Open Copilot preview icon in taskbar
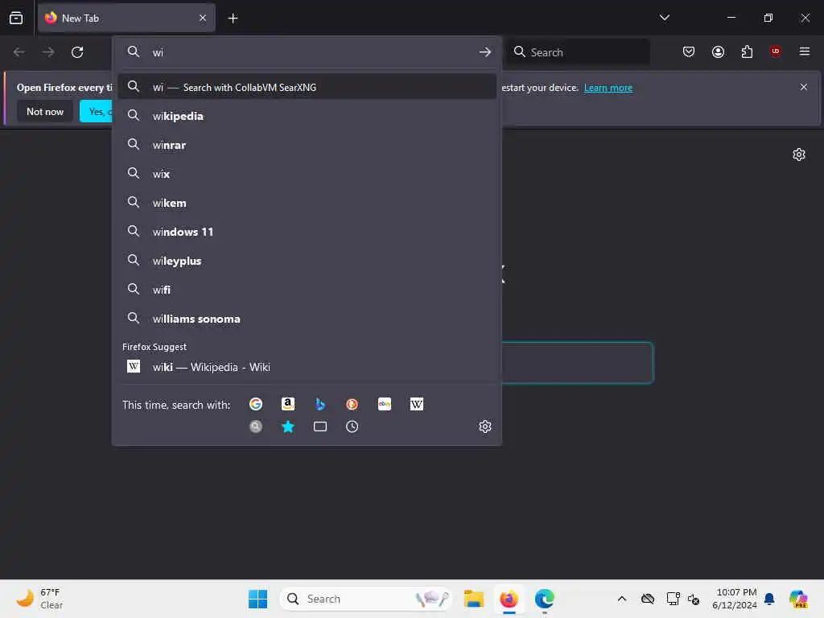This screenshot has width=824, height=618. tap(797, 599)
